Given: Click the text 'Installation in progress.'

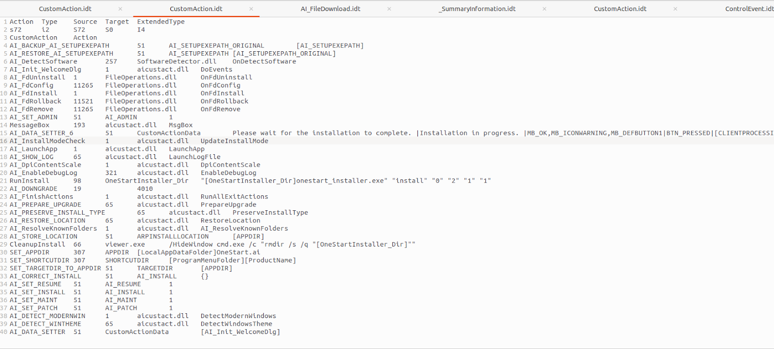Looking at the screenshot, I should point(469,133).
